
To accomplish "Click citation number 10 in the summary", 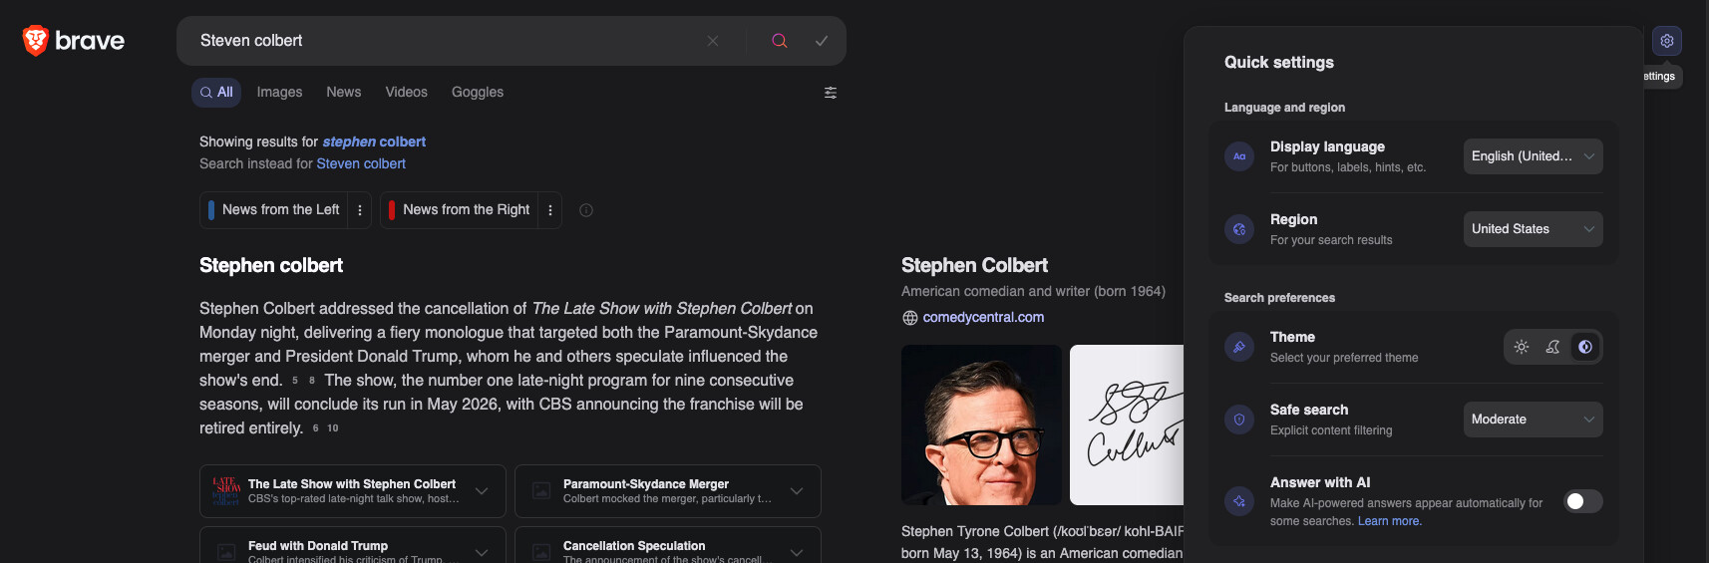I will tap(333, 428).
